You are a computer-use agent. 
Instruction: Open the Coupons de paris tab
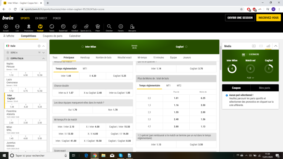pos(53,36)
